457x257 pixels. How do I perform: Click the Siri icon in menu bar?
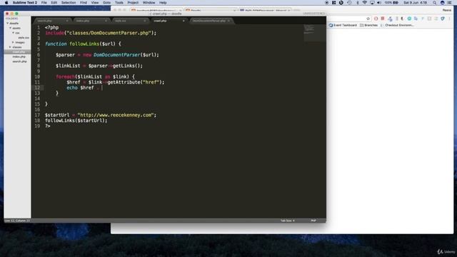(x=443, y=3)
